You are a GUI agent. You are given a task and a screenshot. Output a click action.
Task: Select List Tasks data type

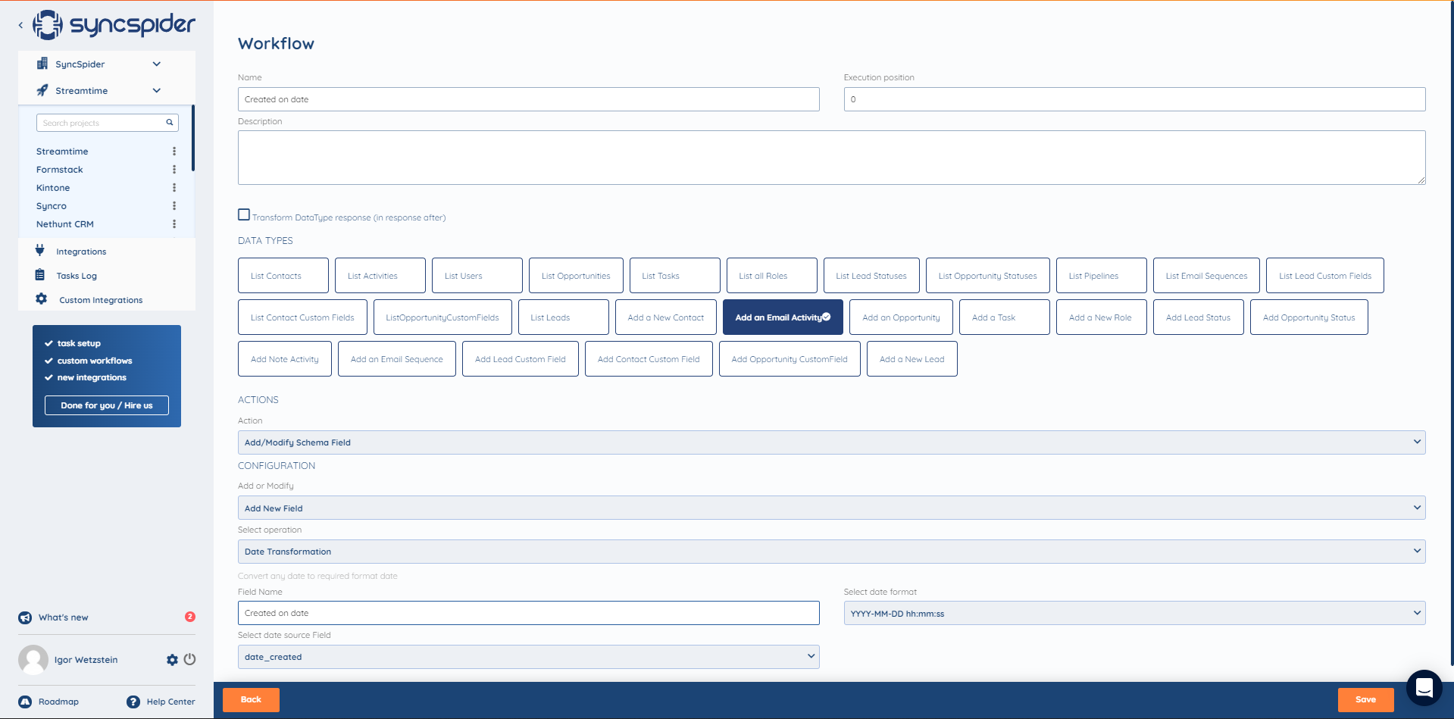675,276
